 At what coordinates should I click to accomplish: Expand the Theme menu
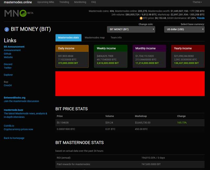coord(197,2)
